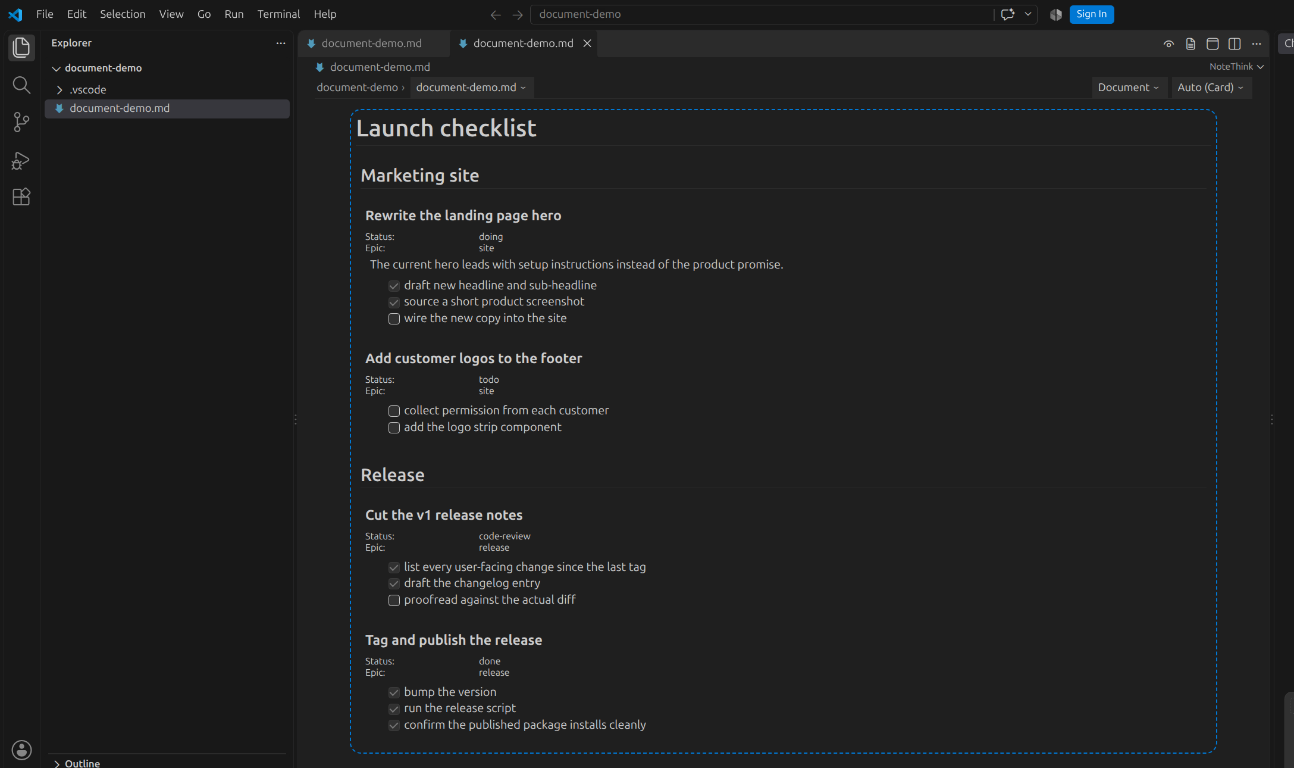The image size is (1294, 768).
Task: Click the document-demo command center search box
Action: pos(762,14)
